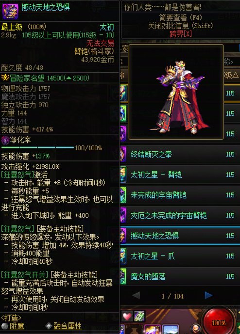The image size is (240, 334).
Task: Select the 终结断灭之拳 list entry
Action: click(x=180, y=154)
